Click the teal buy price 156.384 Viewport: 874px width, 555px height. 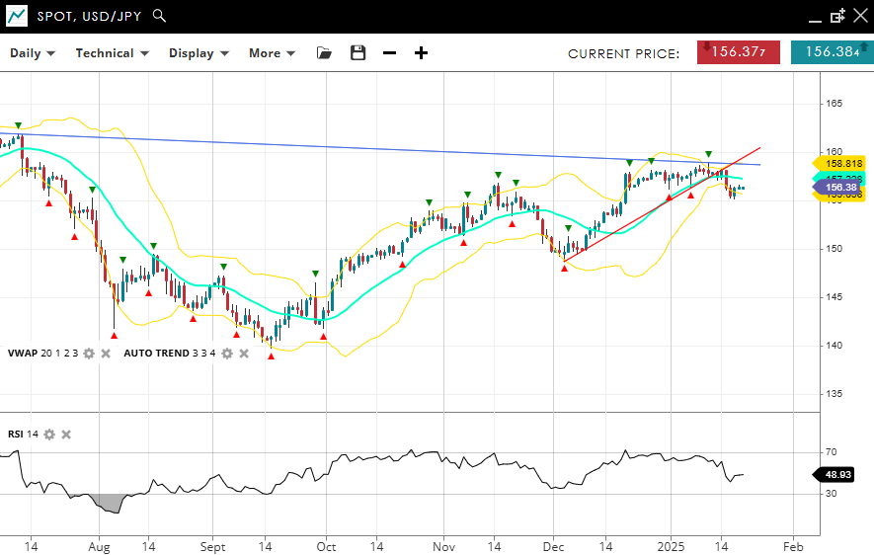coord(831,52)
